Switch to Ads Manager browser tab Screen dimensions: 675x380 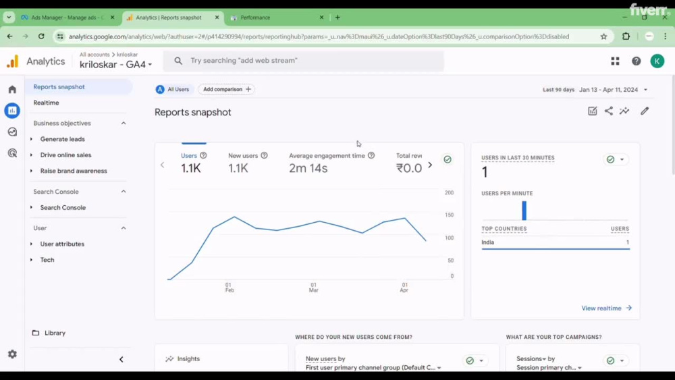click(x=68, y=18)
